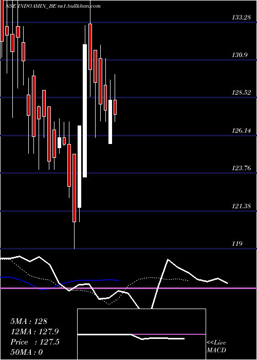The height and width of the screenshot is (360, 257).
Task: Click the 119 price level label
Action: (237, 244)
